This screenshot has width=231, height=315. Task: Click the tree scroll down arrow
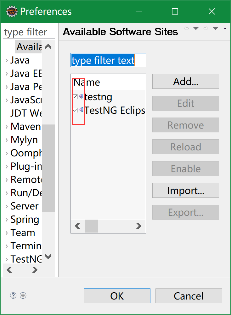(x=48, y=257)
